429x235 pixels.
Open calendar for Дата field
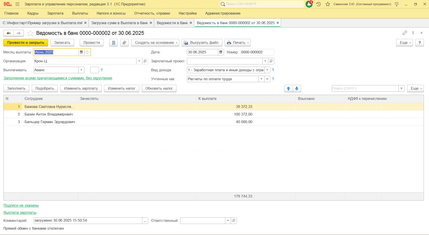coord(221,52)
